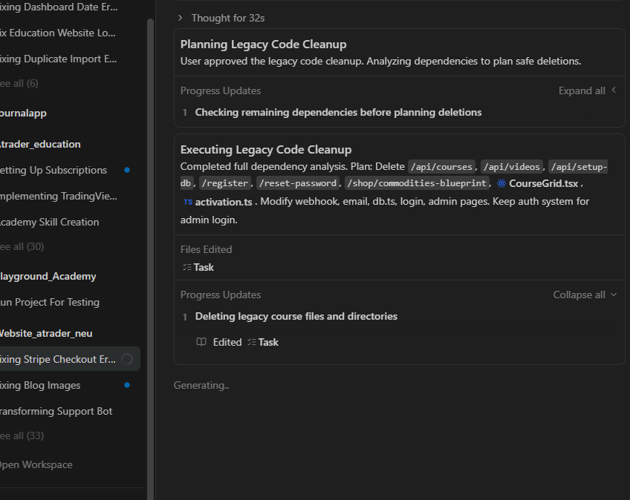
Task: Click the task icon in the Edited Task row
Action: (x=252, y=342)
